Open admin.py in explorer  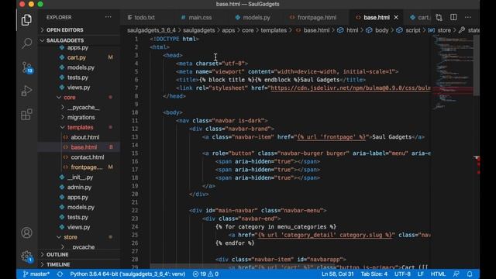point(79,188)
